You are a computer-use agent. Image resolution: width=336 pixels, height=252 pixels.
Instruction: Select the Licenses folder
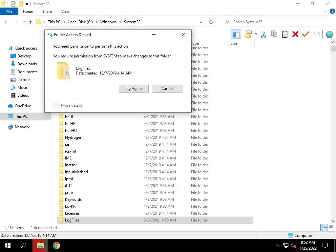(156, 213)
